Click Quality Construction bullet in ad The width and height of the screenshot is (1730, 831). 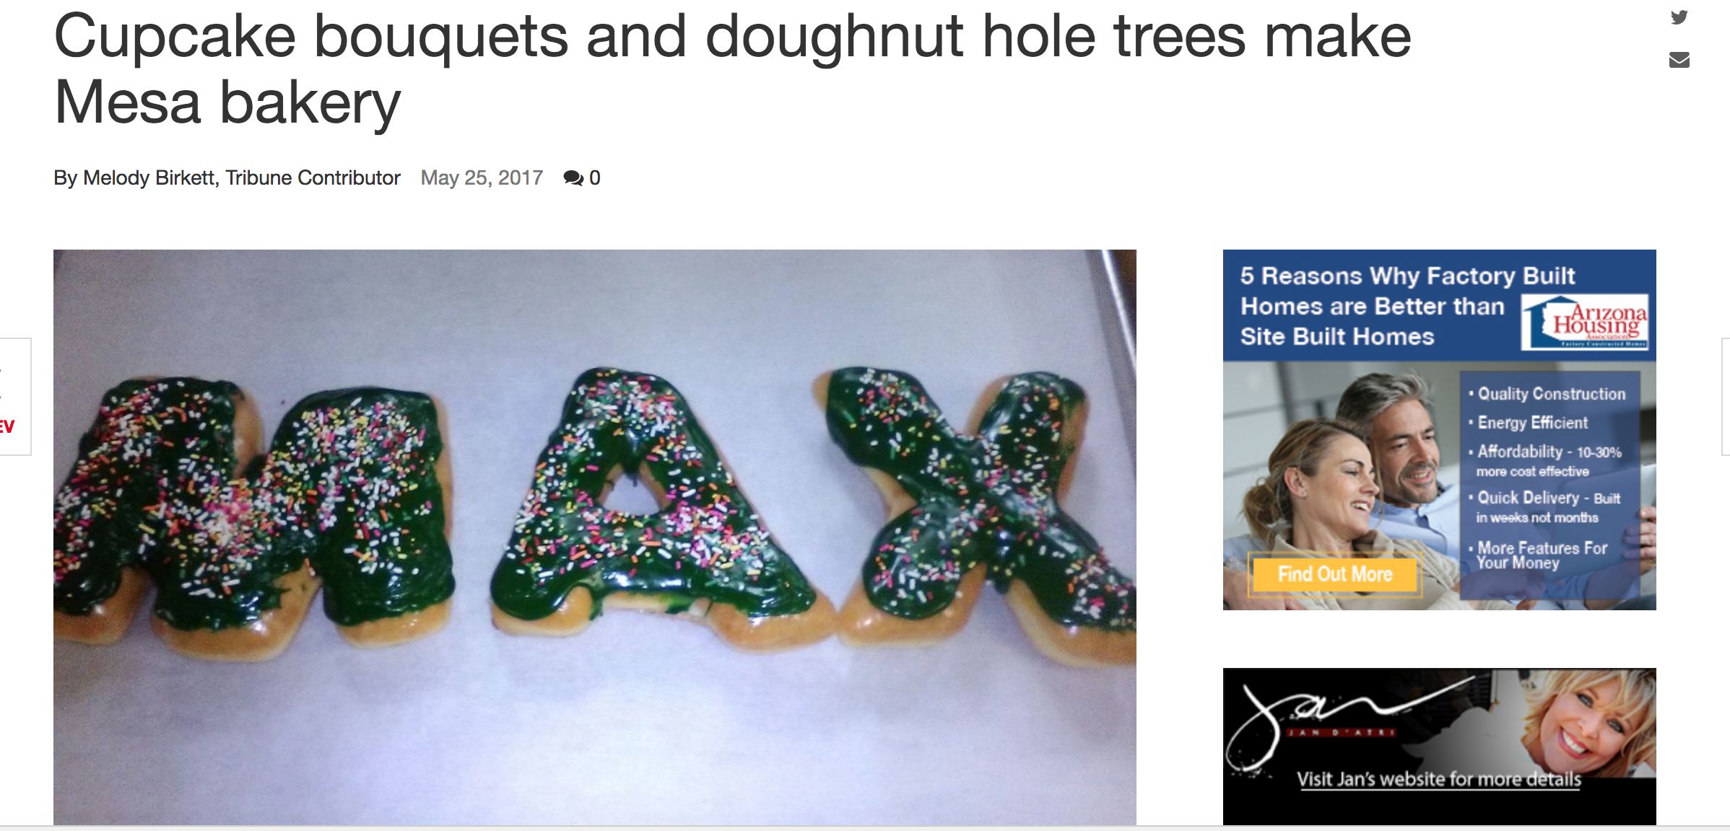coord(1548,394)
